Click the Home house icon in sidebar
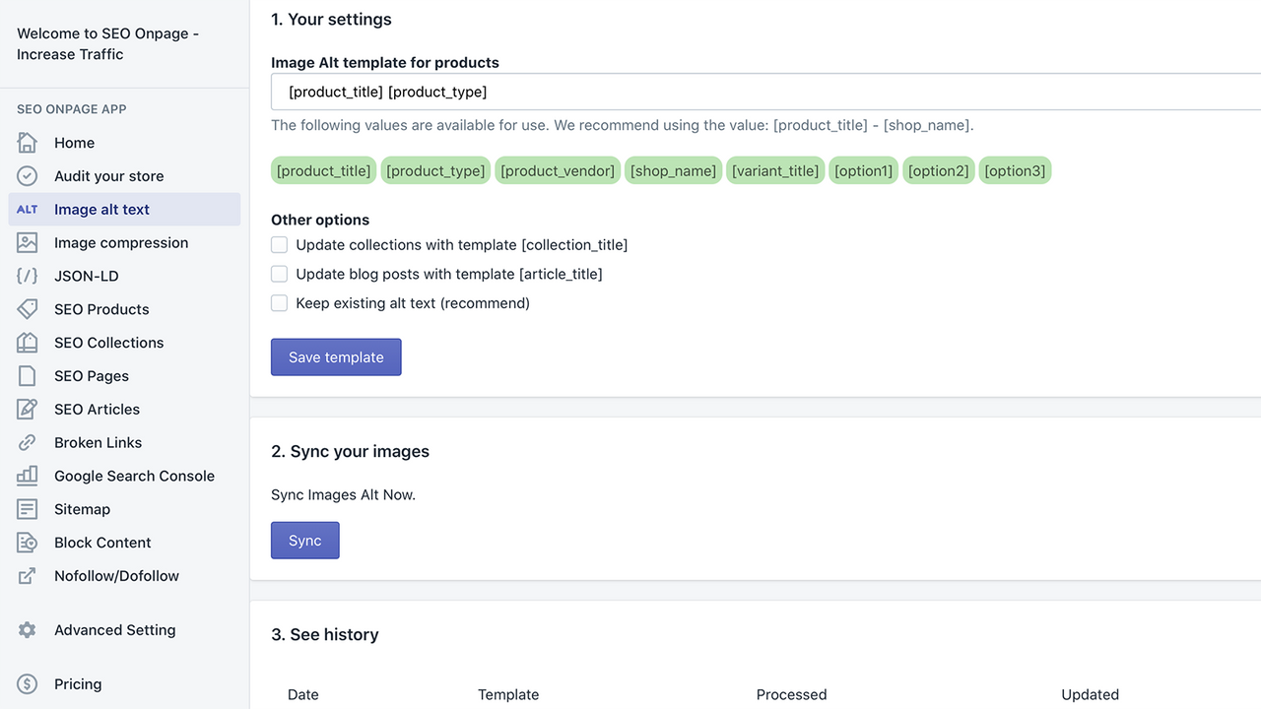The width and height of the screenshot is (1261, 709). (x=28, y=143)
